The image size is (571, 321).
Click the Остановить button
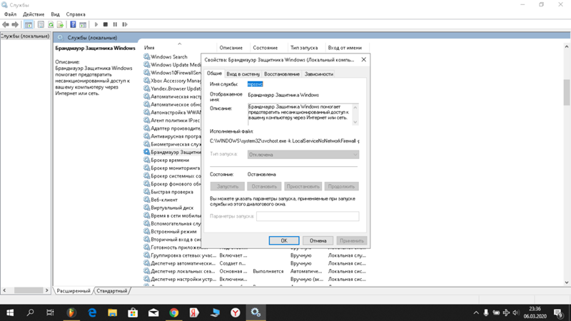pyautogui.click(x=264, y=186)
